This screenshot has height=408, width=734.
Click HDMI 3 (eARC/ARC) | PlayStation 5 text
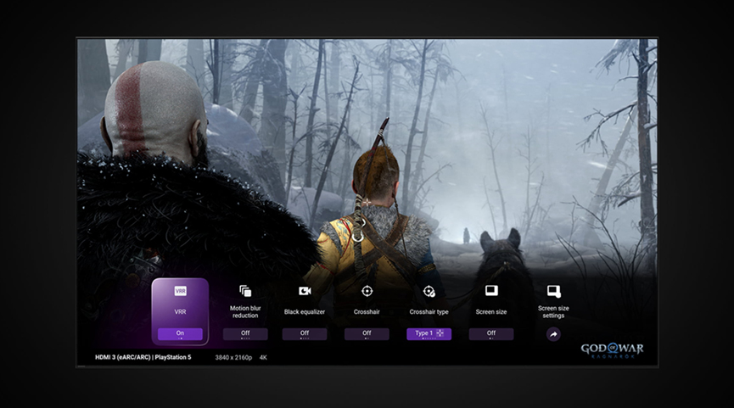point(143,357)
